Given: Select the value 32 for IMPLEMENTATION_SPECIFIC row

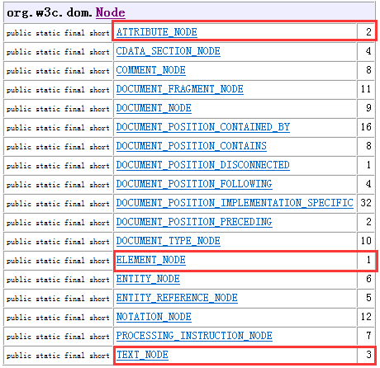Looking at the screenshot, I should click(366, 203).
